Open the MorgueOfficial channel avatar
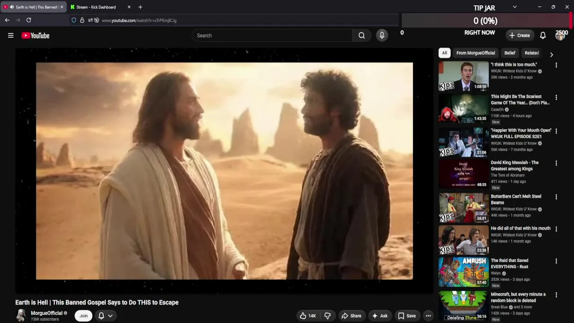The width and height of the screenshot is (574, 323). click(x=21, y=316)
